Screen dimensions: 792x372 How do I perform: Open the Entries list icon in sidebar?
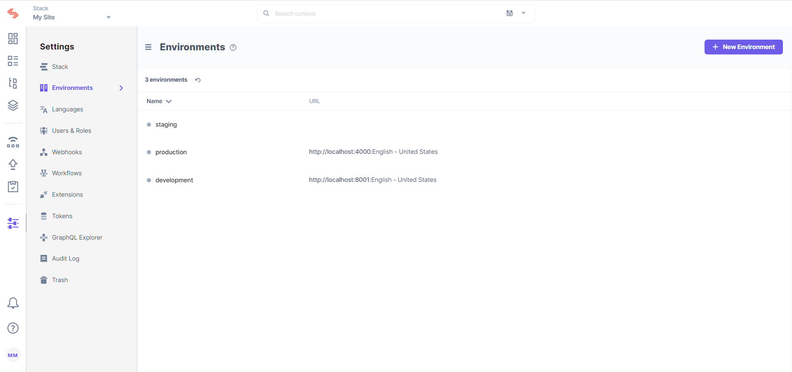pos(13,61)
